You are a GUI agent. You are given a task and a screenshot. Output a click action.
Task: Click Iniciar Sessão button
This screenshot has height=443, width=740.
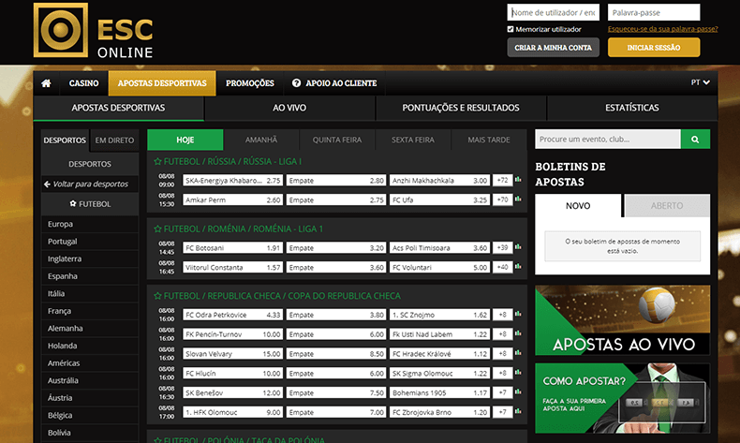tap(654, 48)
